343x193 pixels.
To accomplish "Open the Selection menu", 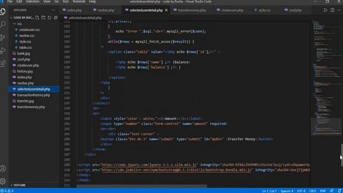I will pos(32,2).
